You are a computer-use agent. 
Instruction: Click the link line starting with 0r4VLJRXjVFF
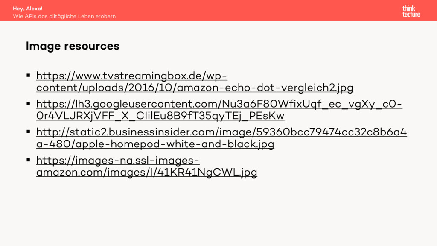(160, 116)
